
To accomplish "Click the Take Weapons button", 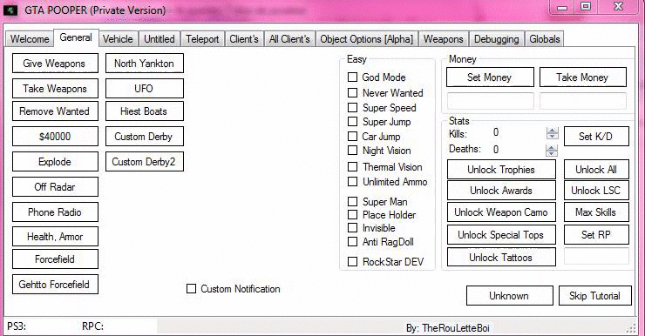I will [55, 88].
